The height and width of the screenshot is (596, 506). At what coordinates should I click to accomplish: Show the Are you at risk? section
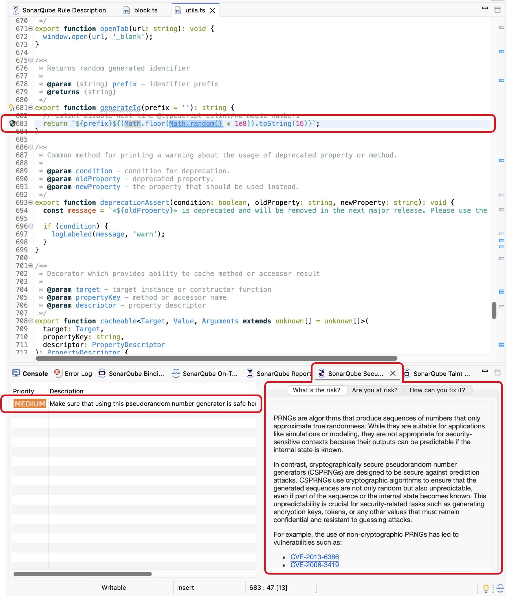pyautogui.click(x=375, y=390)
